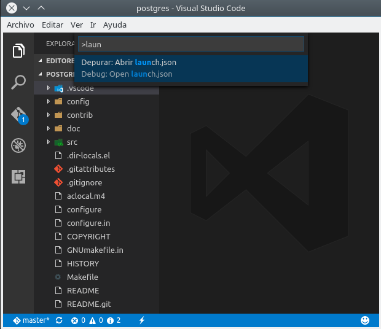Expand the src folder
Image resolution: width=381 pixels, height=329 pixels.
(72, 142)
